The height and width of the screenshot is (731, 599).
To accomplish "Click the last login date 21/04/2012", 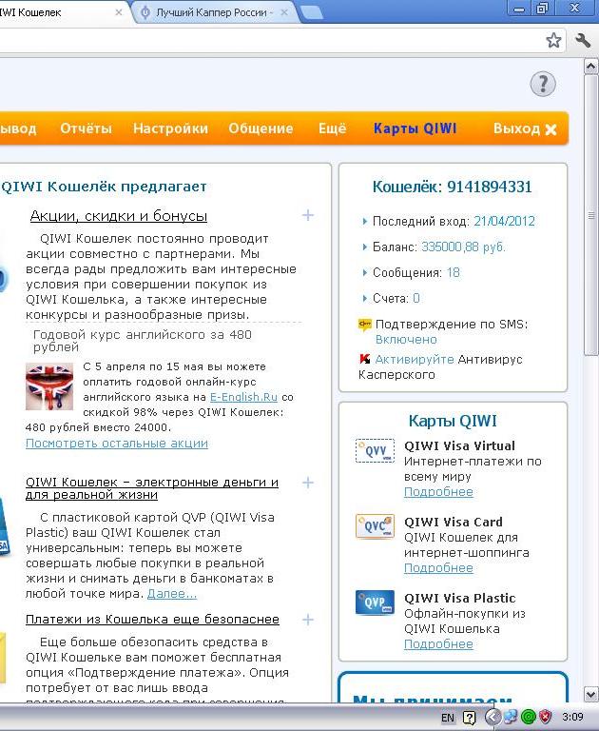I will coord(505,221).
